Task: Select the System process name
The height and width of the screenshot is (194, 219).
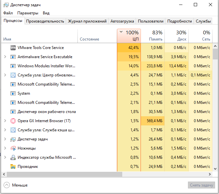Action: 24,93
